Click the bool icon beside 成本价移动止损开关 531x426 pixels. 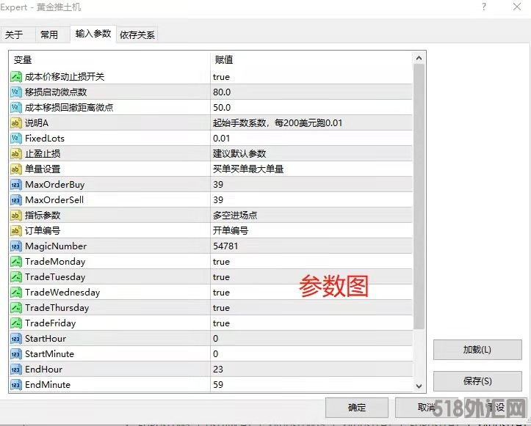[16, 77]
